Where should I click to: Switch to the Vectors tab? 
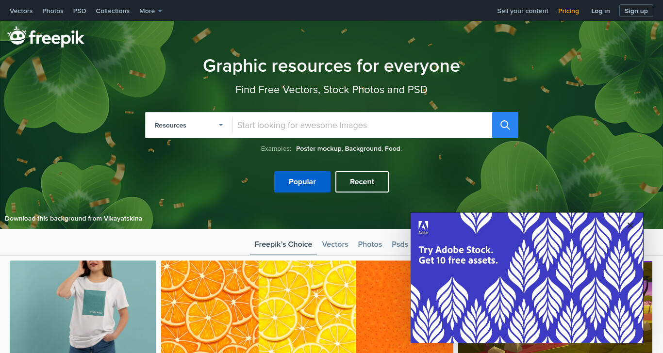pyautogui.click(x=335, y=244)
